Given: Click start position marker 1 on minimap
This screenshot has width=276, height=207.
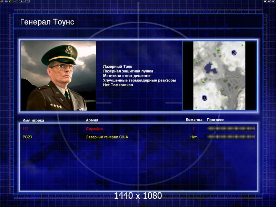Looking at the screenshot, I should point(204,98).
